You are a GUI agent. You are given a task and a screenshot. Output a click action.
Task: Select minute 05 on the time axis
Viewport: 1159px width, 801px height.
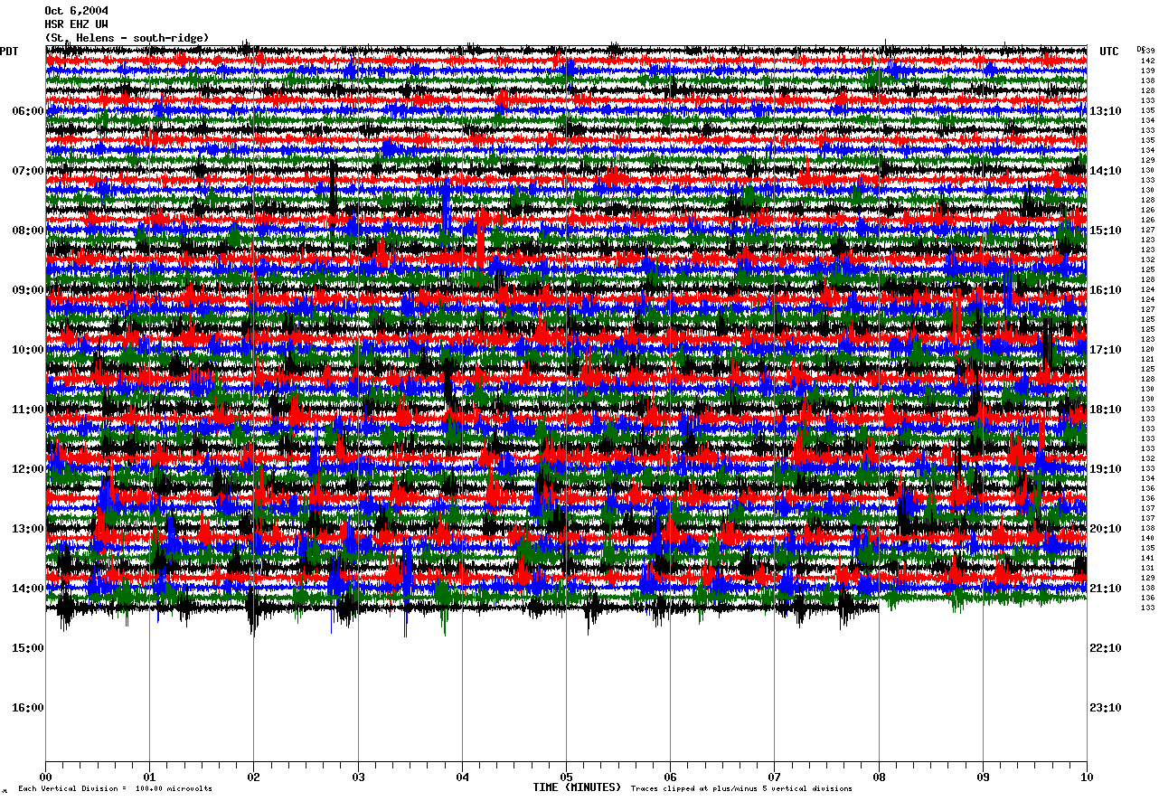click(x=566, y=777)
